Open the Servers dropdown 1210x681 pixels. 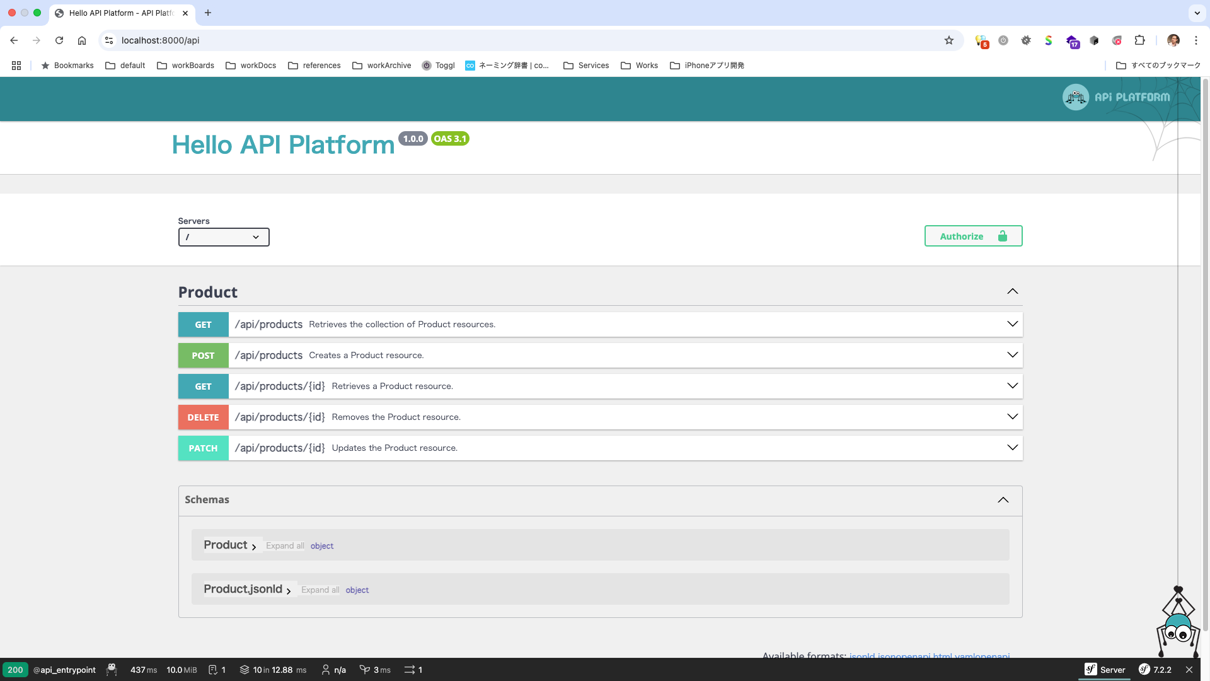tap(224, 237)
